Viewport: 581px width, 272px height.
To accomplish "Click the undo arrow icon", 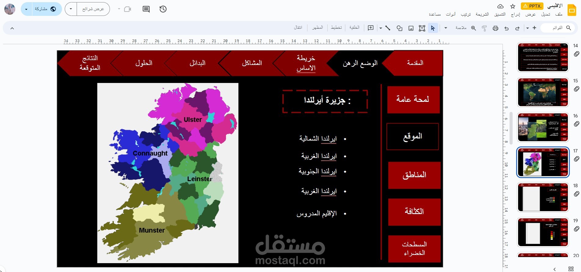I will coord(507,28).
